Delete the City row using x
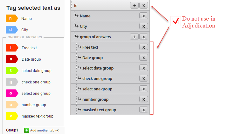229x134 pixels. [143, 26]
